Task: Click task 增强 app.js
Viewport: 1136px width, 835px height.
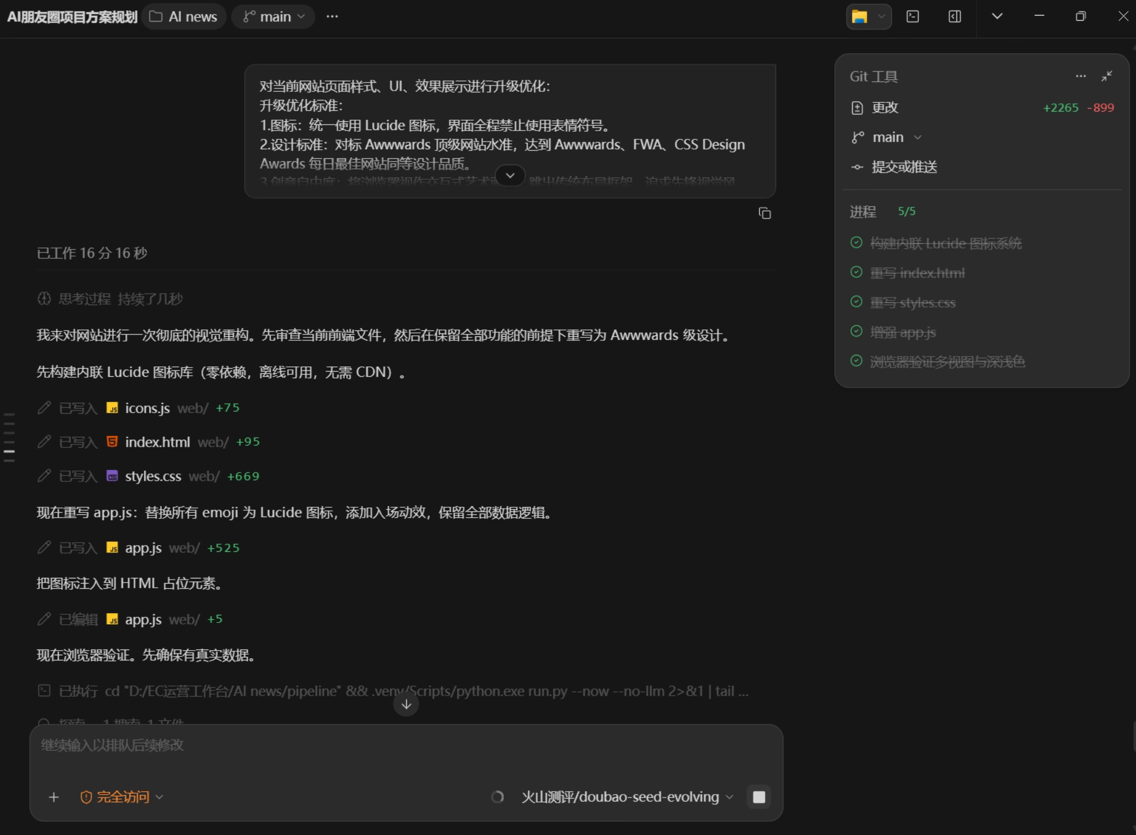Action: 903,332
